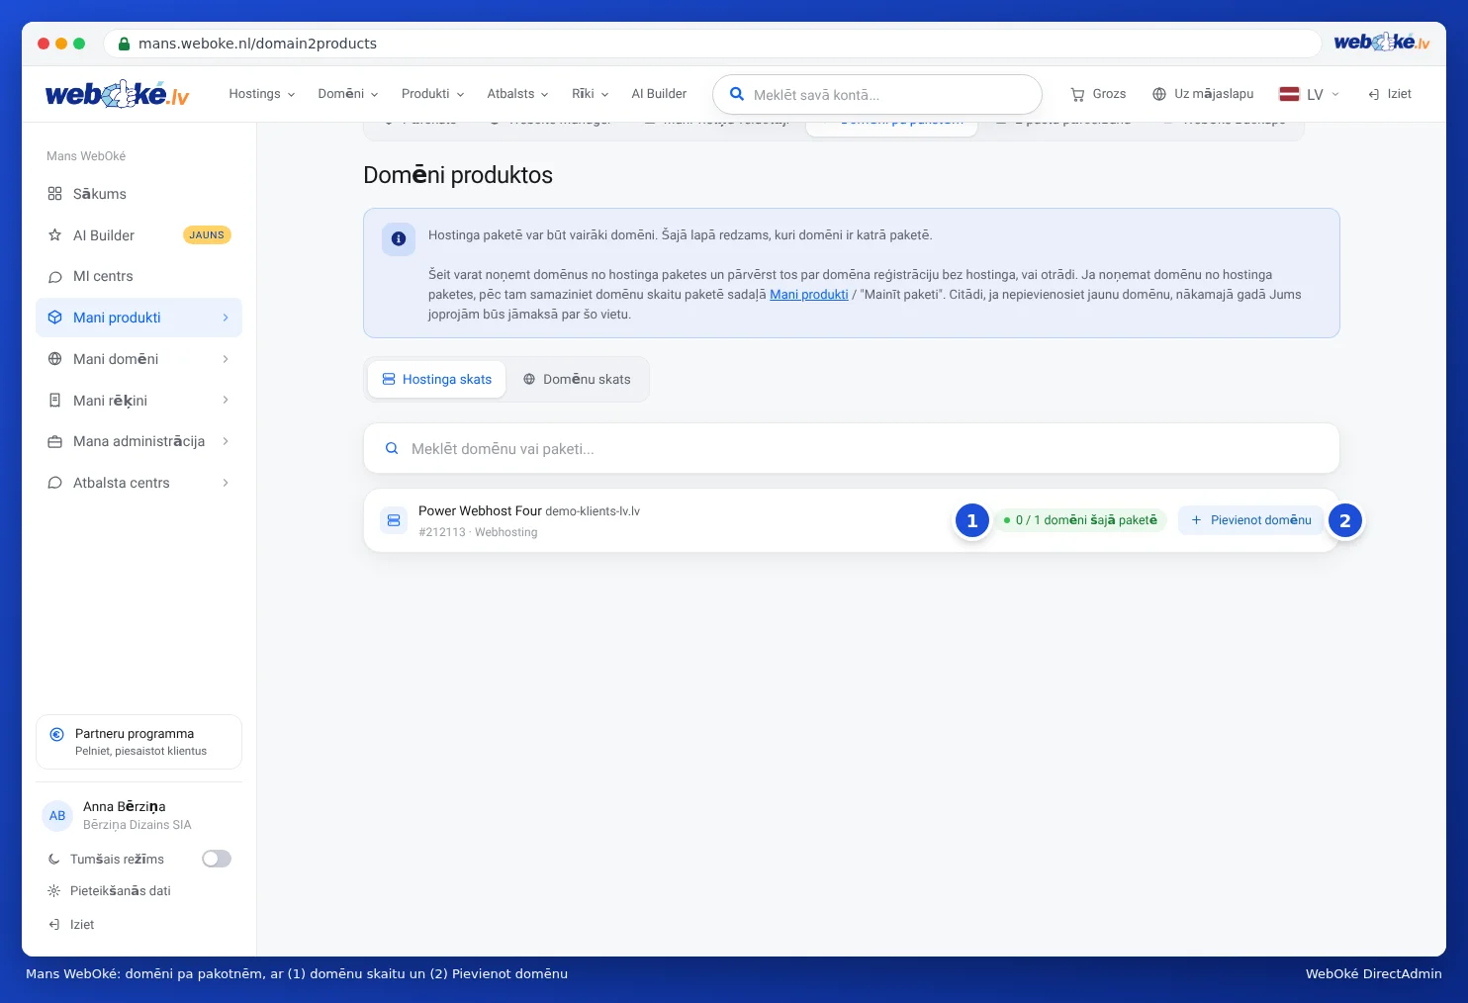Click the browser address bar URL
The height and width of the screenshot is (1003, 1468).
(x=257, y=44)
